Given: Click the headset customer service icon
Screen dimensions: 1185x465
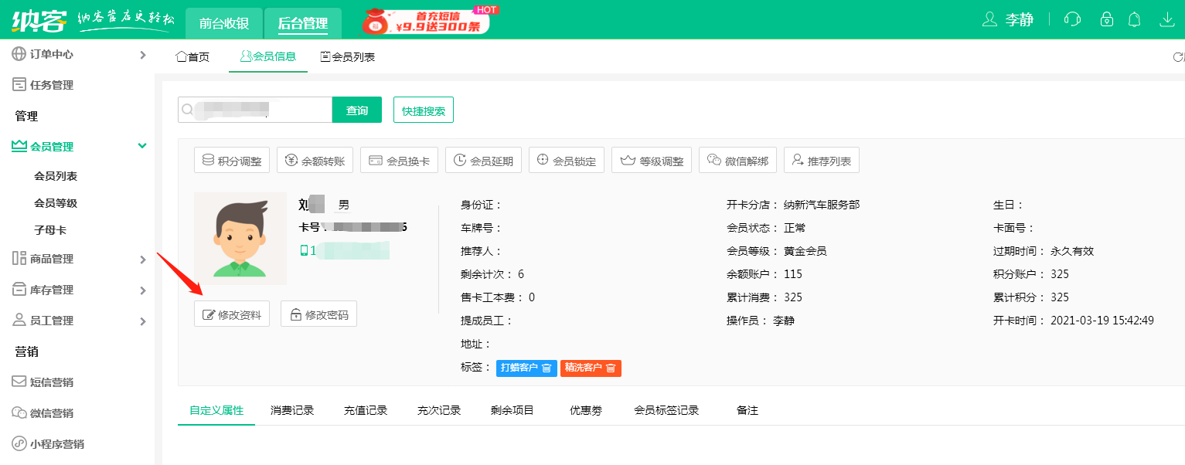Looking at the screenshot, I should [1072, 19].
